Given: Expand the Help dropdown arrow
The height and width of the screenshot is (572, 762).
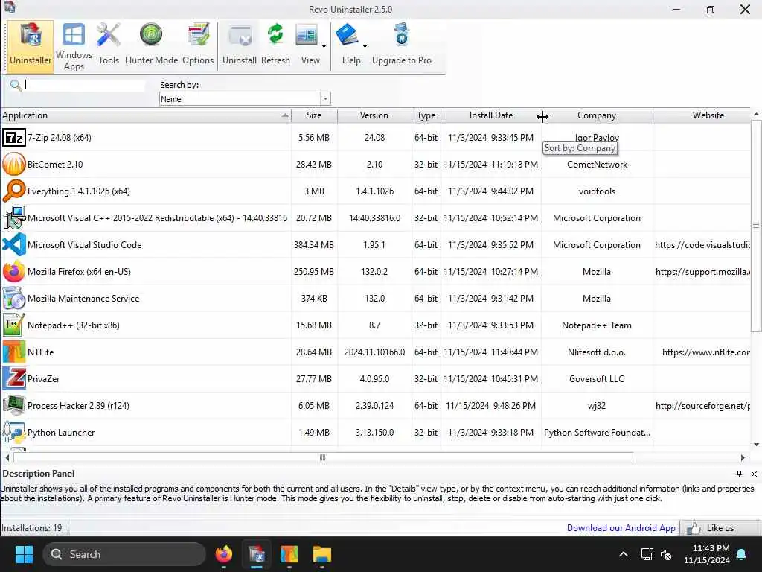Looking at the screenshot, I should (x=365, y=46).
